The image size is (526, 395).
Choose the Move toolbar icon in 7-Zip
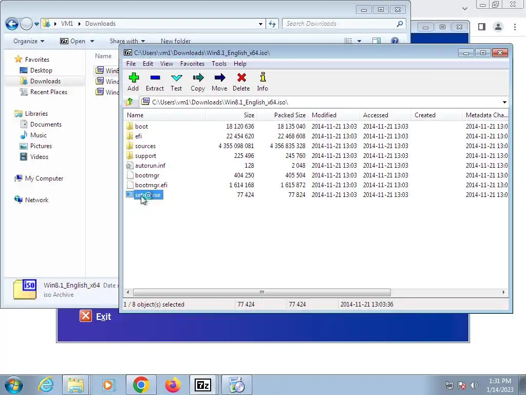point(219,82)
